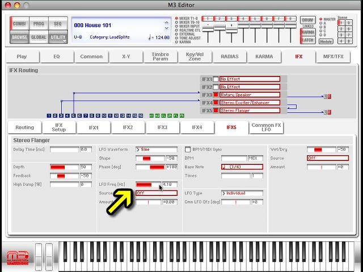
Task: Open Common FX LFO sub-tab
Action: point(266,127)
